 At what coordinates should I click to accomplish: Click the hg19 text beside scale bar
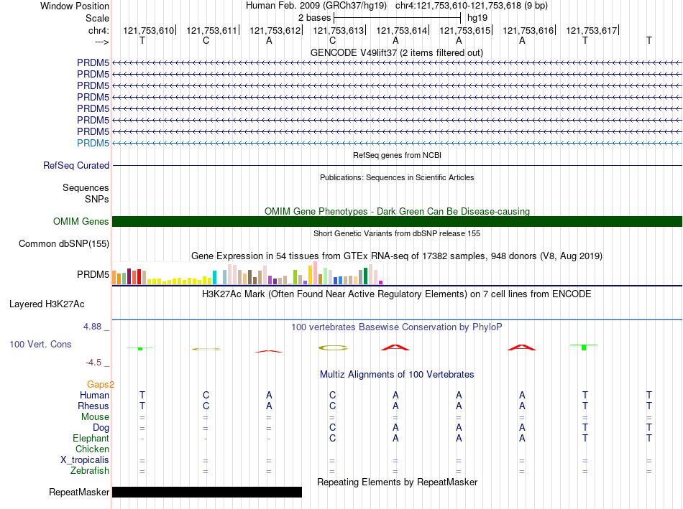pos(477,18)
